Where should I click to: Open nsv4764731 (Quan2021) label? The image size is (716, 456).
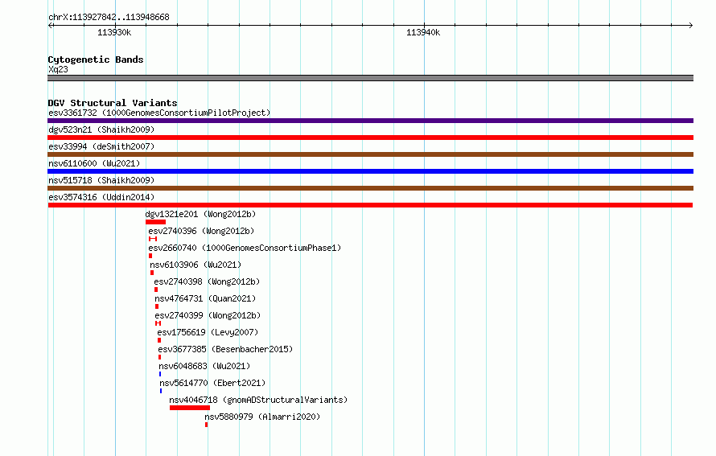pos(205,298)
